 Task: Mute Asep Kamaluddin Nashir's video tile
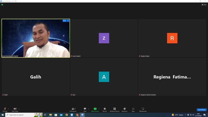click(x=64, y=21)
